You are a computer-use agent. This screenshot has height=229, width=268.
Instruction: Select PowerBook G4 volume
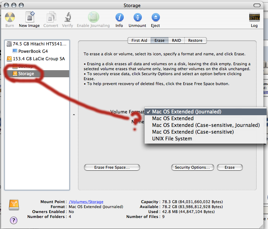pos(37,51)
